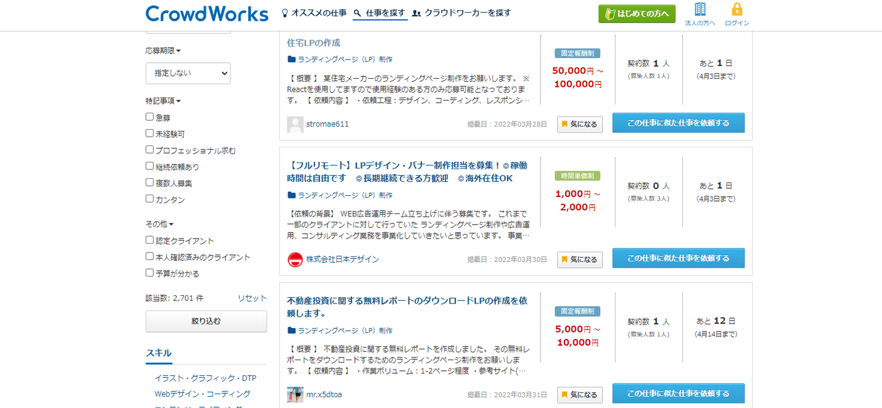Click stromae611 user avatar
The image size is (882, 408).
(x=295, y=124)
